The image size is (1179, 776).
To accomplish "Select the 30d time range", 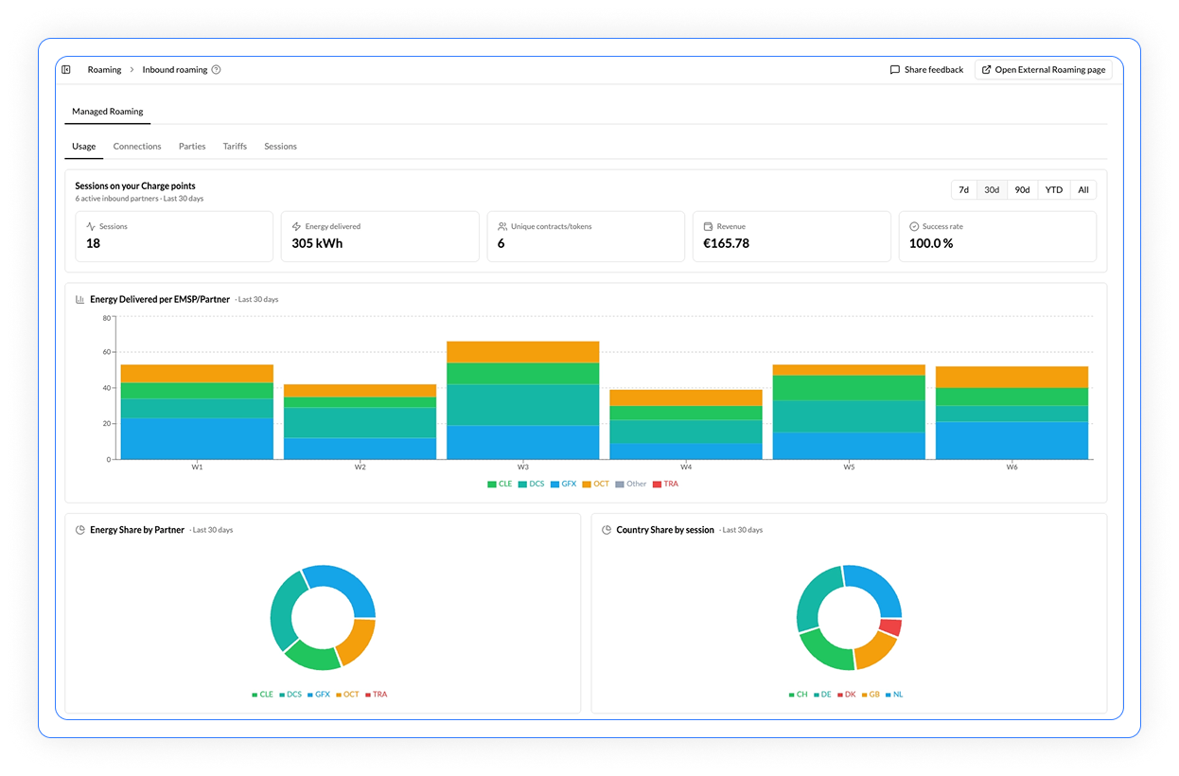I will [992, 190].
